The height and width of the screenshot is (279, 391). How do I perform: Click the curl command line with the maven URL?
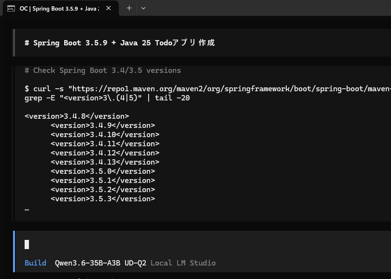[x=208, y=88]
